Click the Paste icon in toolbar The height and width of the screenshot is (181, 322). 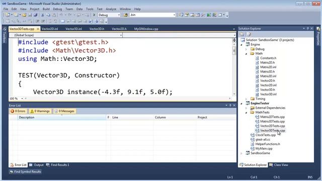(54, 15)
